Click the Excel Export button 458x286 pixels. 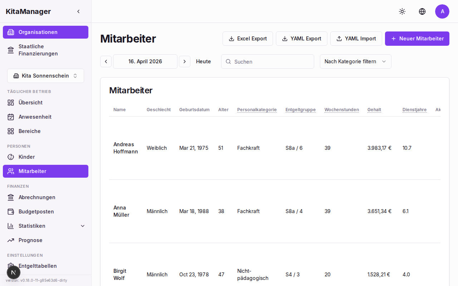coord(248,39)
